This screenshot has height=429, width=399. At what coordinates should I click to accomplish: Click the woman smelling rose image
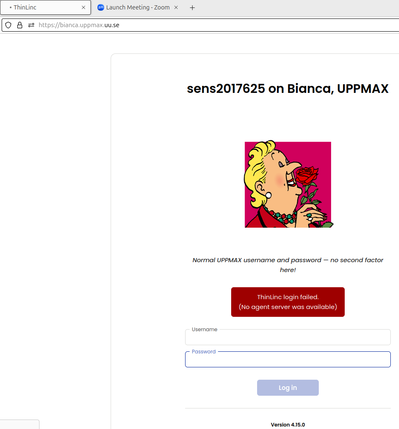288,184
